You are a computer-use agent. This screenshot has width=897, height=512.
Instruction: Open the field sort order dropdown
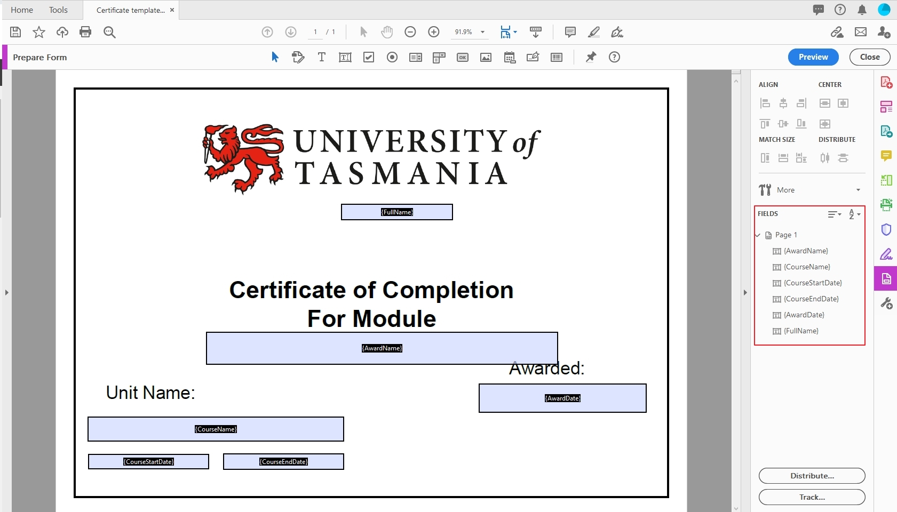tap(854, 214)
